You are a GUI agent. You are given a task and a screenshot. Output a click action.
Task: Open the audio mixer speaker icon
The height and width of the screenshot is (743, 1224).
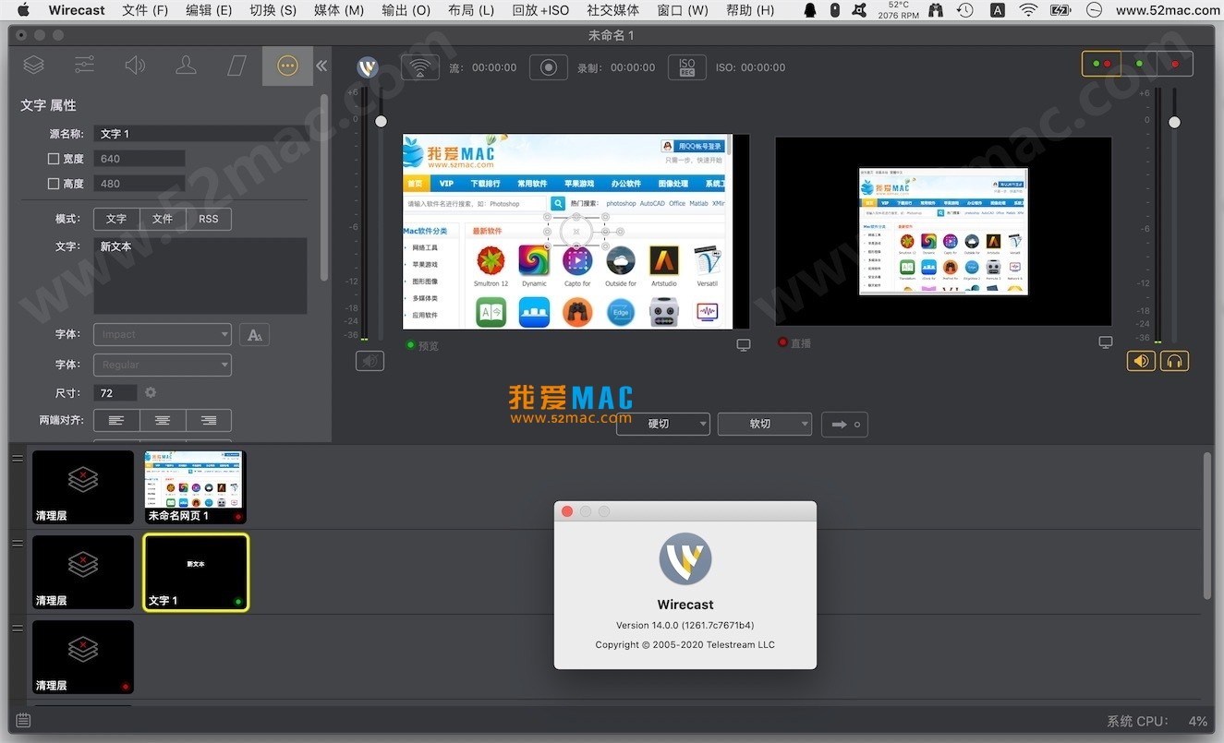(x=136, y=65)
